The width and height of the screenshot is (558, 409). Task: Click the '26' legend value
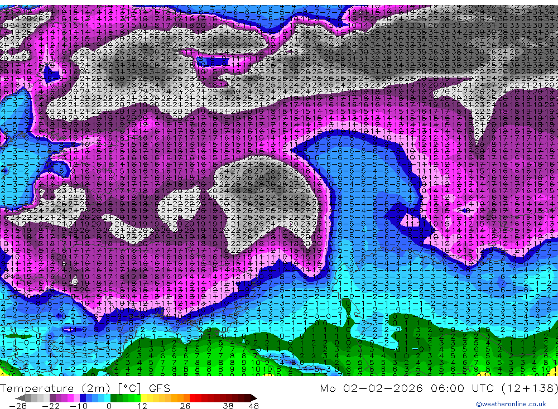(185, 406)
